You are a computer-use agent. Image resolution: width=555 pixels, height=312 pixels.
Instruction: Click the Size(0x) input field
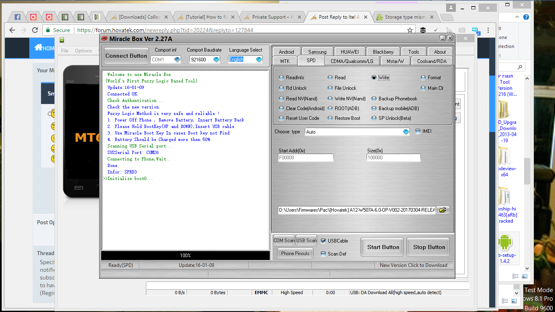click(x=394, y=158)
